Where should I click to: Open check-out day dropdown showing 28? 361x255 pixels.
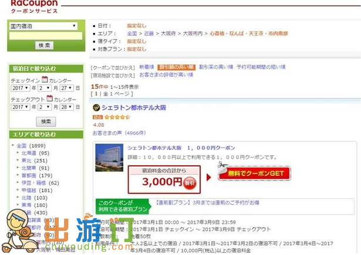pyautogui.click(x=66, y=107)
